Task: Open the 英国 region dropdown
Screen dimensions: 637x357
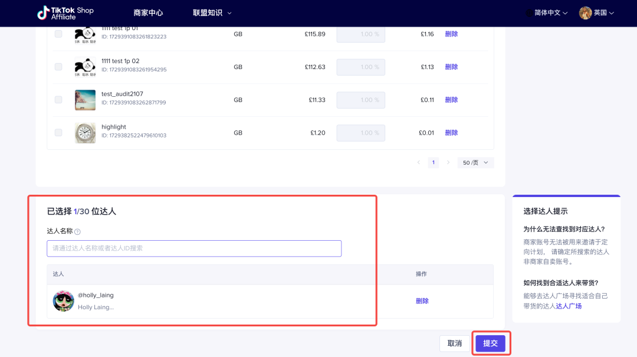Action: [x=604, y=13]
